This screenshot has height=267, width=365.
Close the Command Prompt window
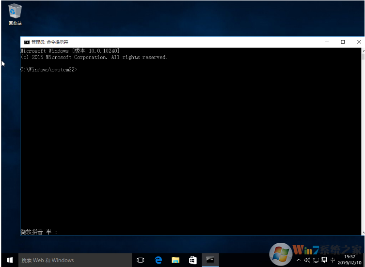pyautogui.click(x=359, y=42)
